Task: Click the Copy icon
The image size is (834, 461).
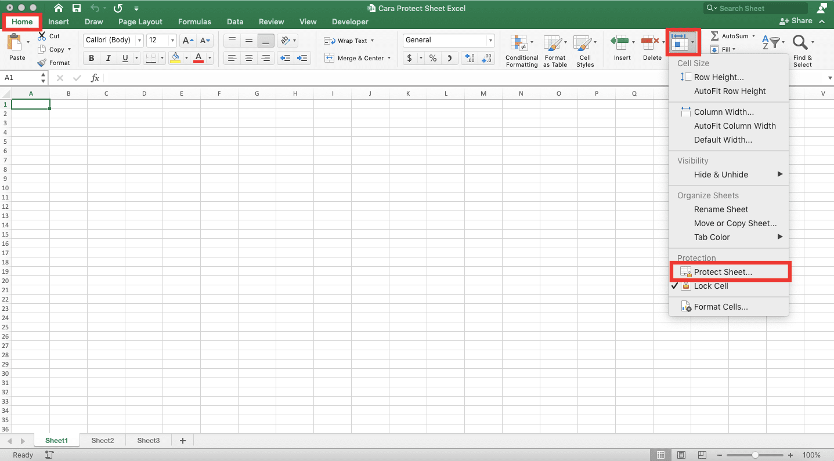Action: [42, 49]
